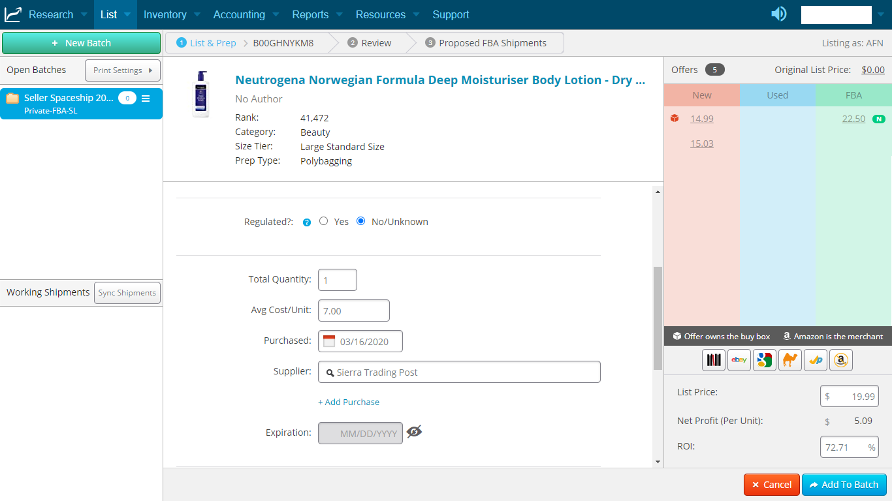This screenshot has height=501, width=892.
Task: Open the Keepa checkmark P icon button
Action: point(816,360)
